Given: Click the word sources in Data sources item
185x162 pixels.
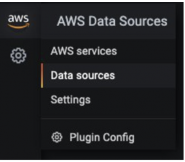Looking at the screenshot, I should [96, 76].
